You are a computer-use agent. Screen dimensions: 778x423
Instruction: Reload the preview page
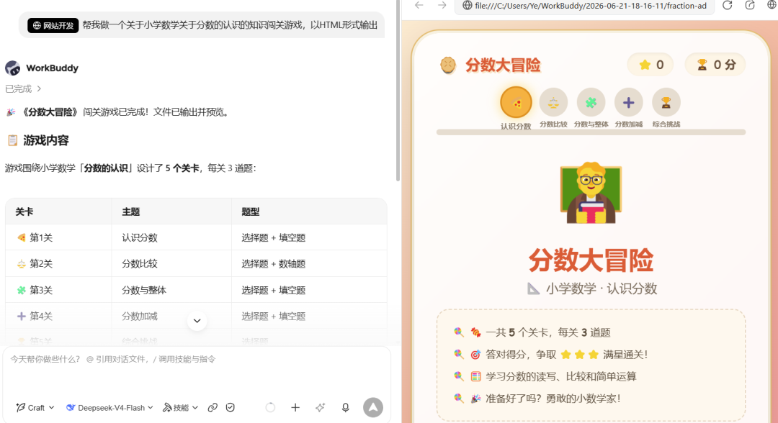727,6
